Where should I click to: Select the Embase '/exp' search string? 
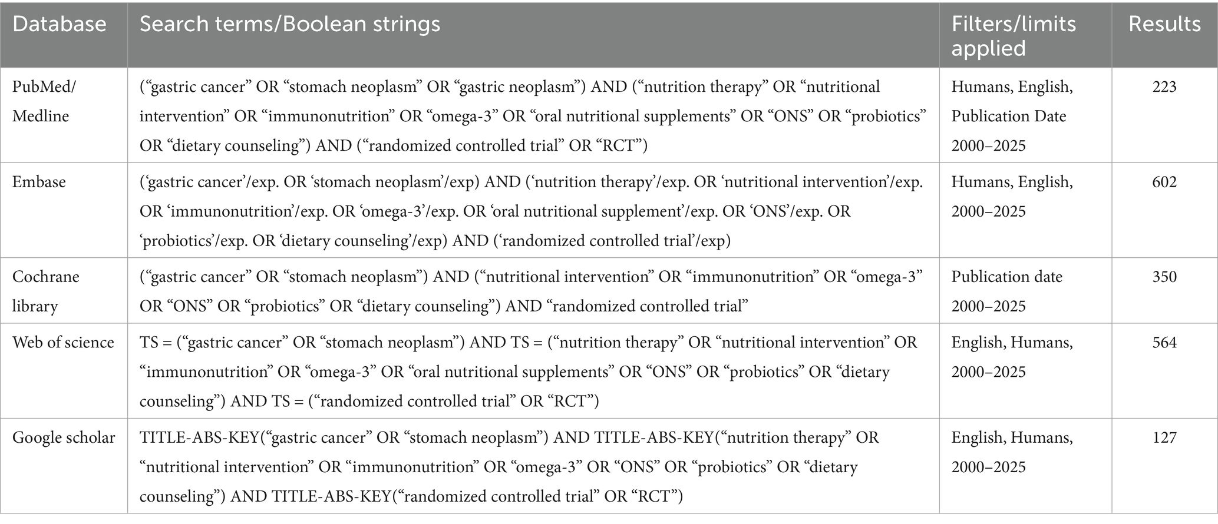(x=531, y=211)
